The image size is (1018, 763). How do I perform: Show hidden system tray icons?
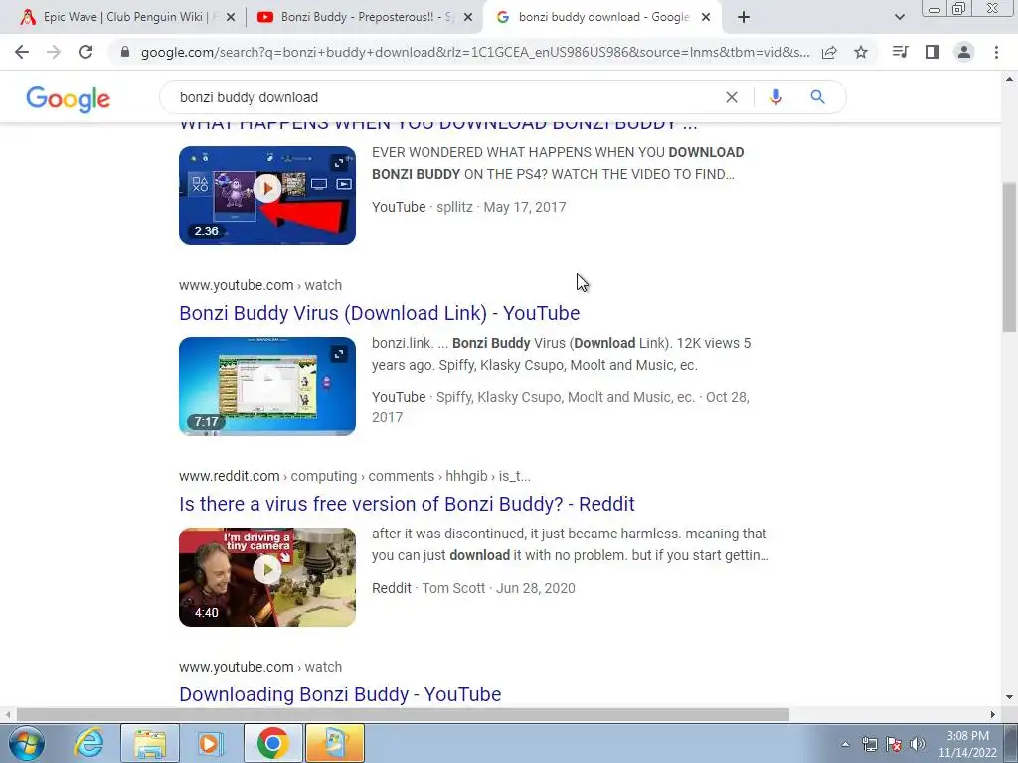(x=845, y=745)
